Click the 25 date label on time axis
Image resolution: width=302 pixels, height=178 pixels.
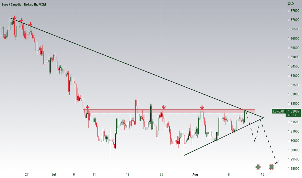[x=161, y=174]
